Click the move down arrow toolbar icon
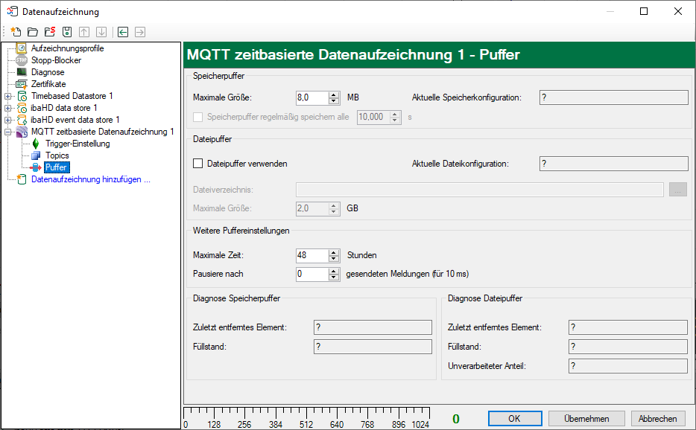The width and height of the screenshot is (696, 430). click(x=101, y=32)
